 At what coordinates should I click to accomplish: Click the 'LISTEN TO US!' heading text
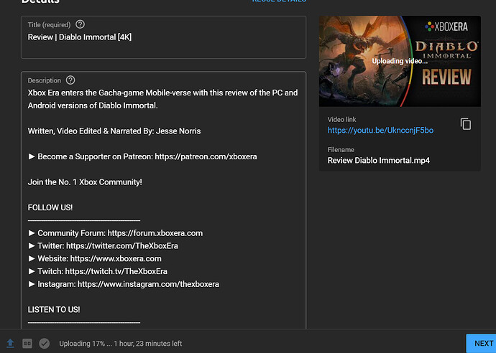tap(54, 309)
